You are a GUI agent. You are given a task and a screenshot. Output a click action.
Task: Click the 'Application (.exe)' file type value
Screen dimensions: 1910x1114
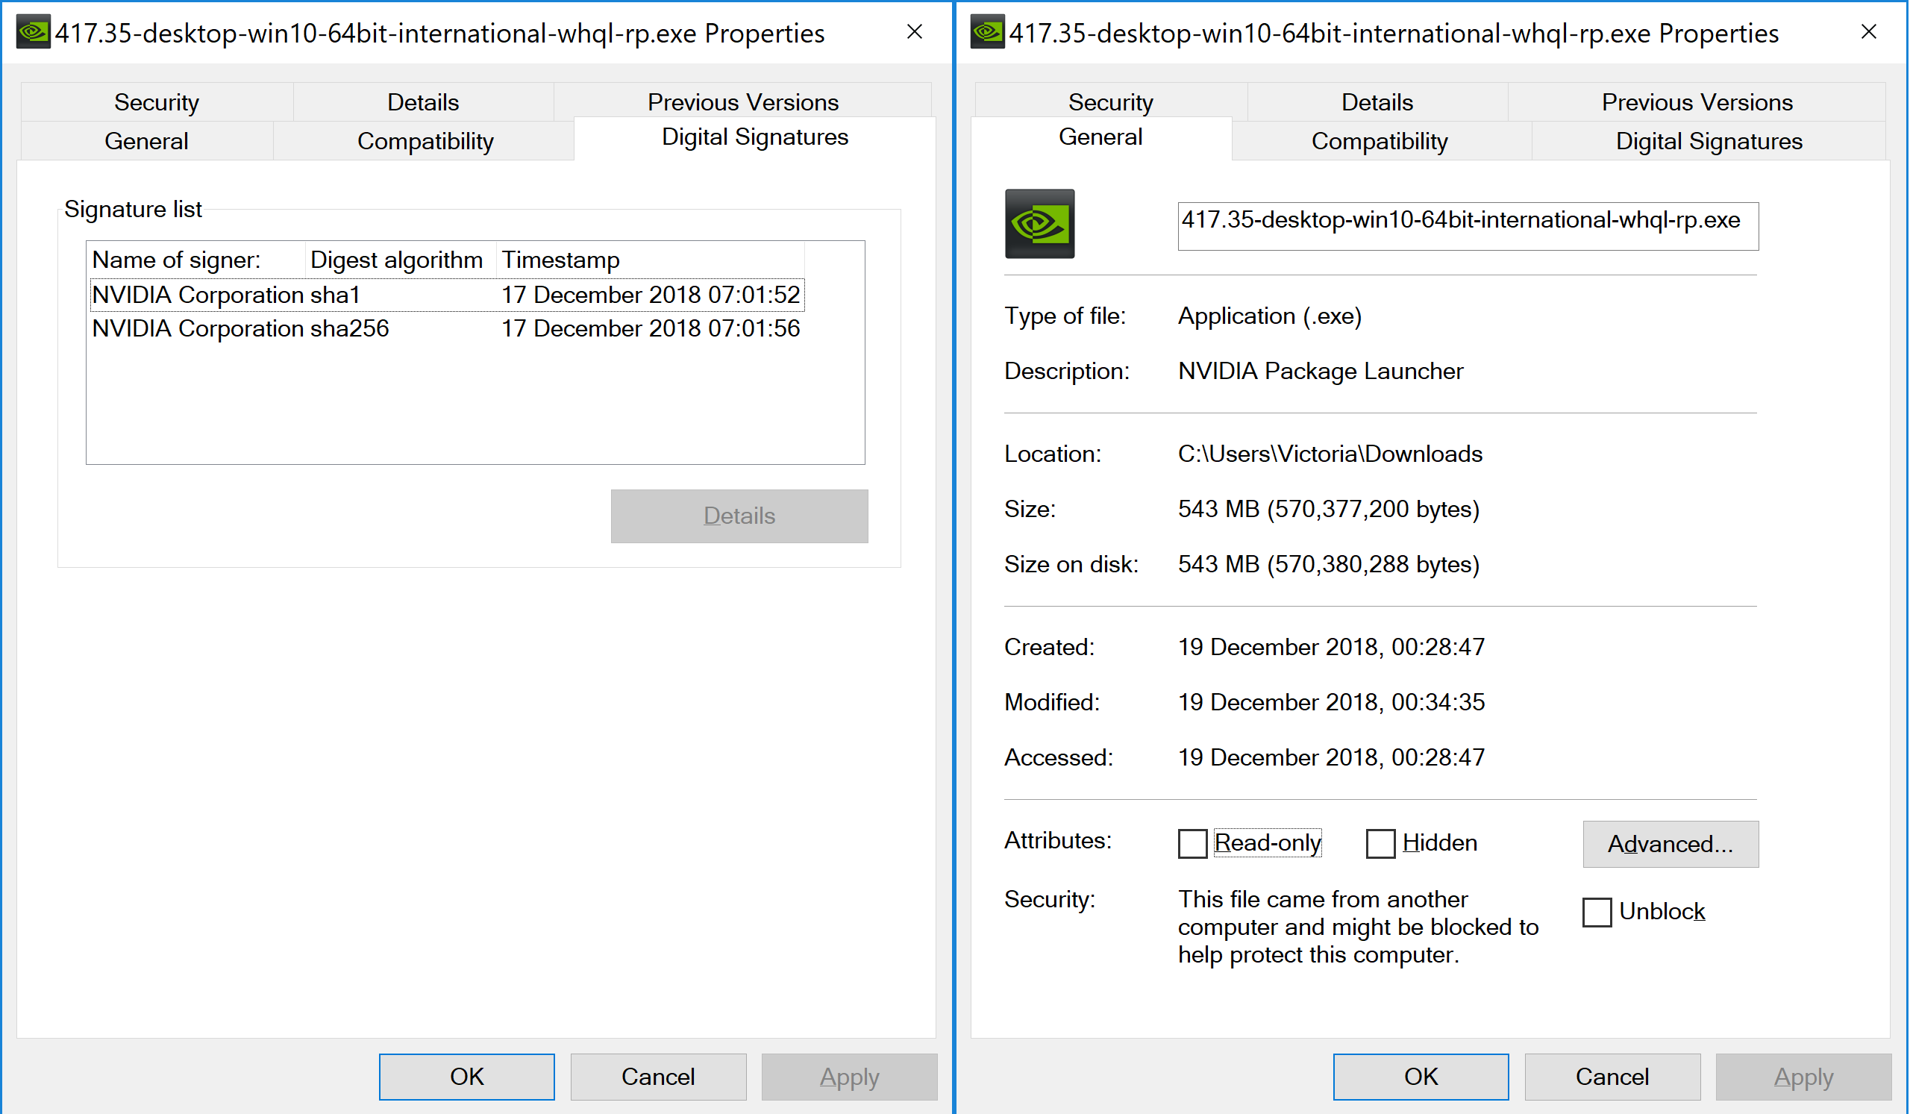[x=1270, y=316]
